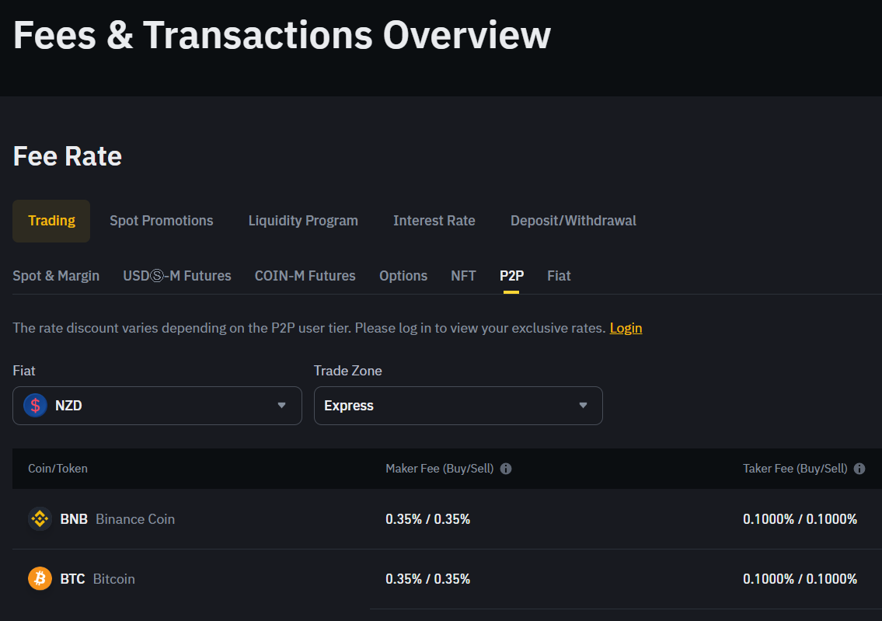Click the NZD dollar currency icon
Viewport: 882px width, 621px height.
[35, 406]
